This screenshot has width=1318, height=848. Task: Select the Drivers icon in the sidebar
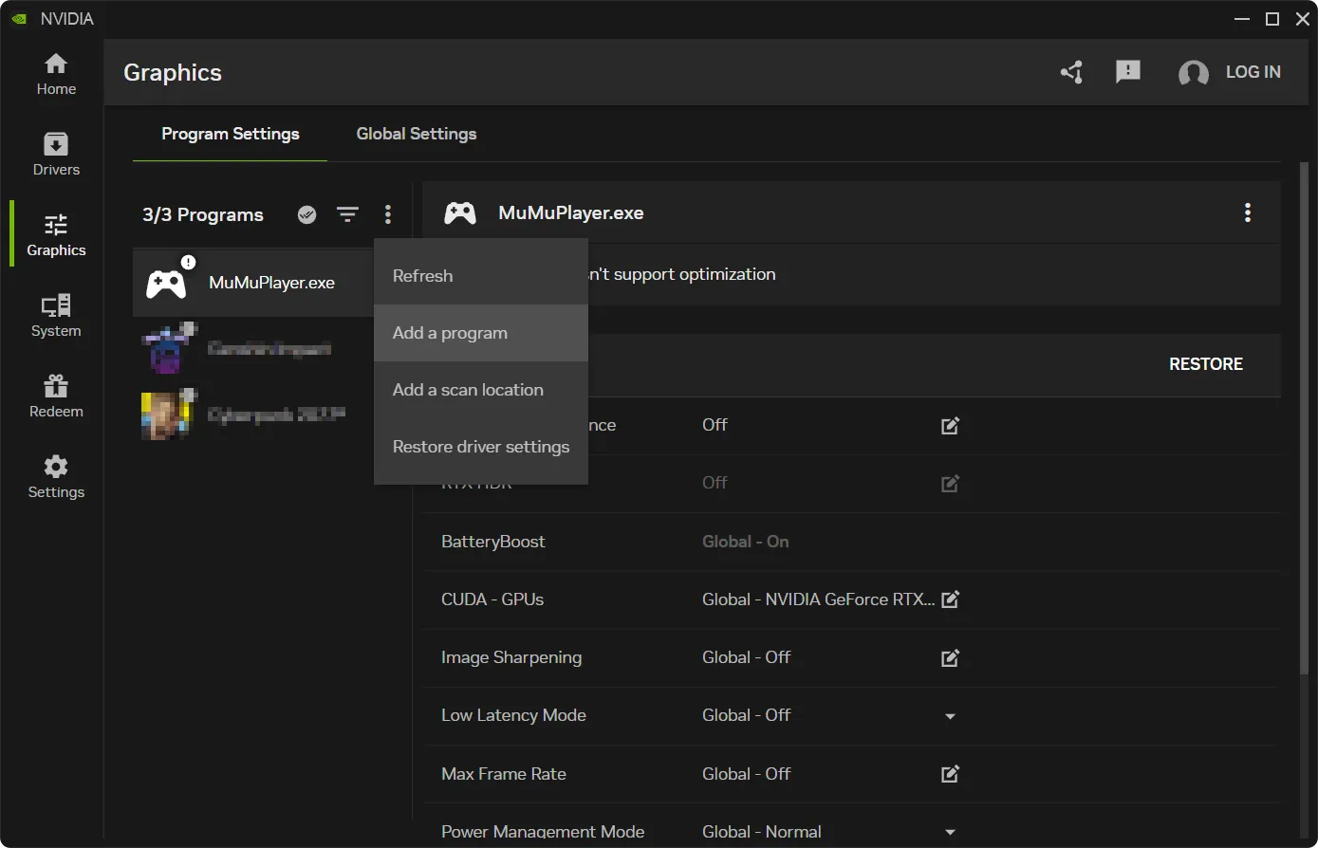(54, 152)
